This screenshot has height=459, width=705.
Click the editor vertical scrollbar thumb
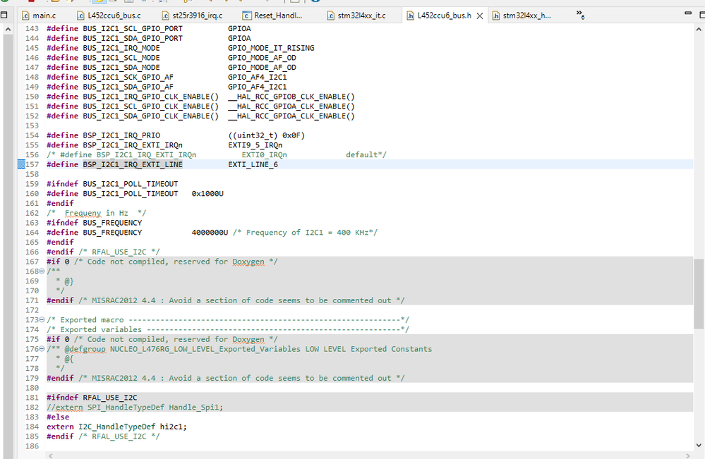click(x=699, y=294)
